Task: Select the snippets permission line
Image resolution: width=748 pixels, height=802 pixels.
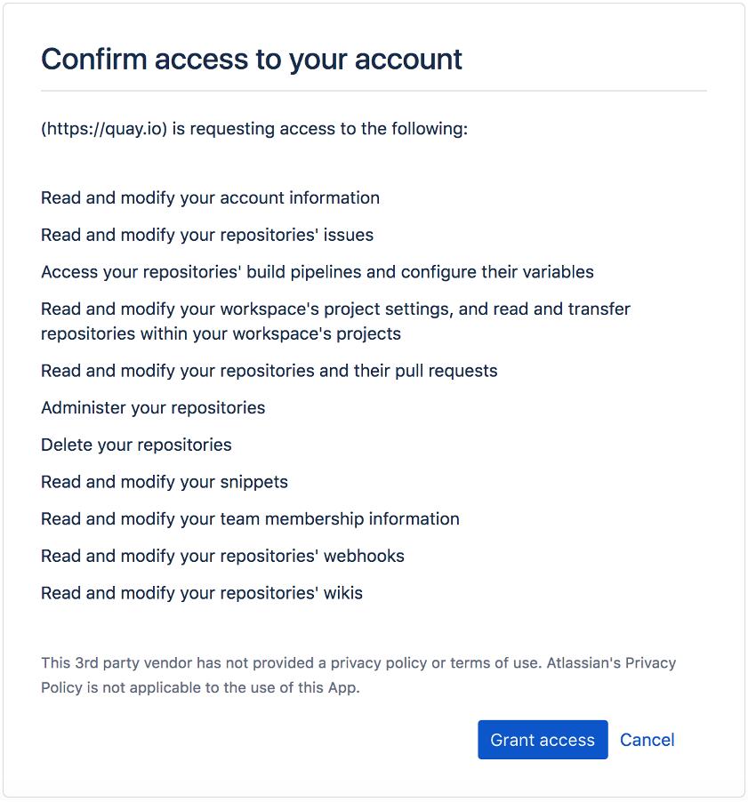Action: pyautogui.click(x=165, y=482)
